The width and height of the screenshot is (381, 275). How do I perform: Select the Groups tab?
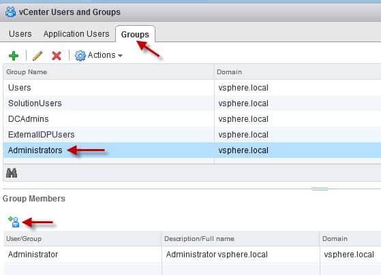(x=135, y=34)
